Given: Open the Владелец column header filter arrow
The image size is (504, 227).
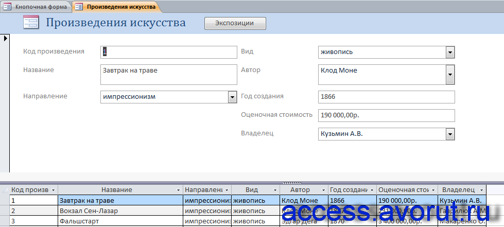Looking at the screenshot, I should 481,190.
